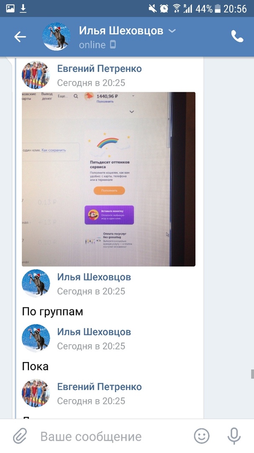Open Евгений Петренко's profile name above photo
This screenshot has height=453, width=254.
100,69
